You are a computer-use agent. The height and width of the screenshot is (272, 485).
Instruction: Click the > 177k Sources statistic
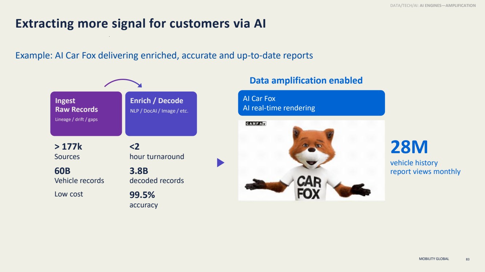pos(68,151)
